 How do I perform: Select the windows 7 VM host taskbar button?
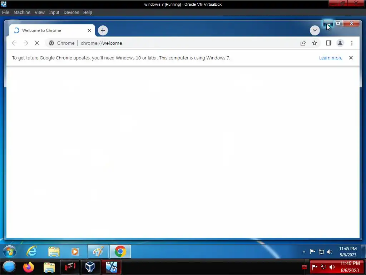coord(112,267)
